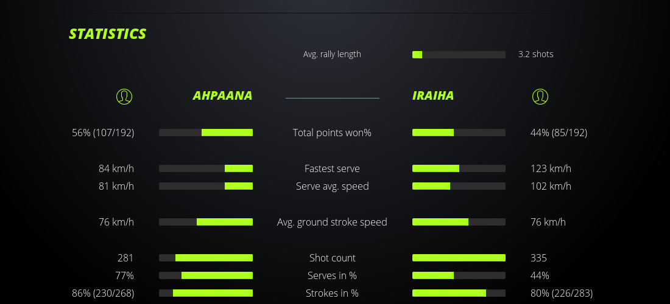Click the Fastest serve label
The image size is (670, 304).
click(332, 168)
